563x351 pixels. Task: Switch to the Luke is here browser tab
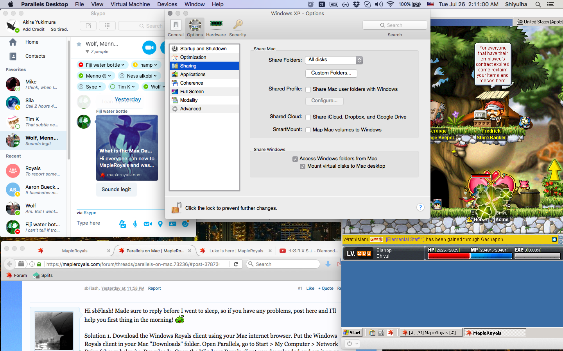(x=235, y=251)
